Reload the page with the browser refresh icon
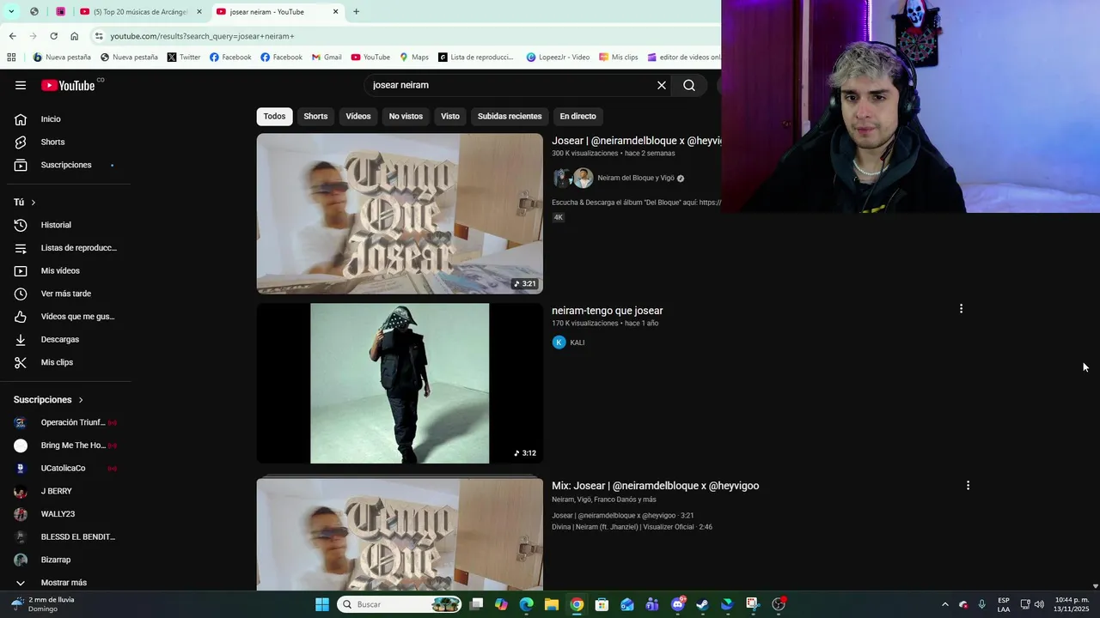This screenshot has width=1100, height=618. (53, 36)
